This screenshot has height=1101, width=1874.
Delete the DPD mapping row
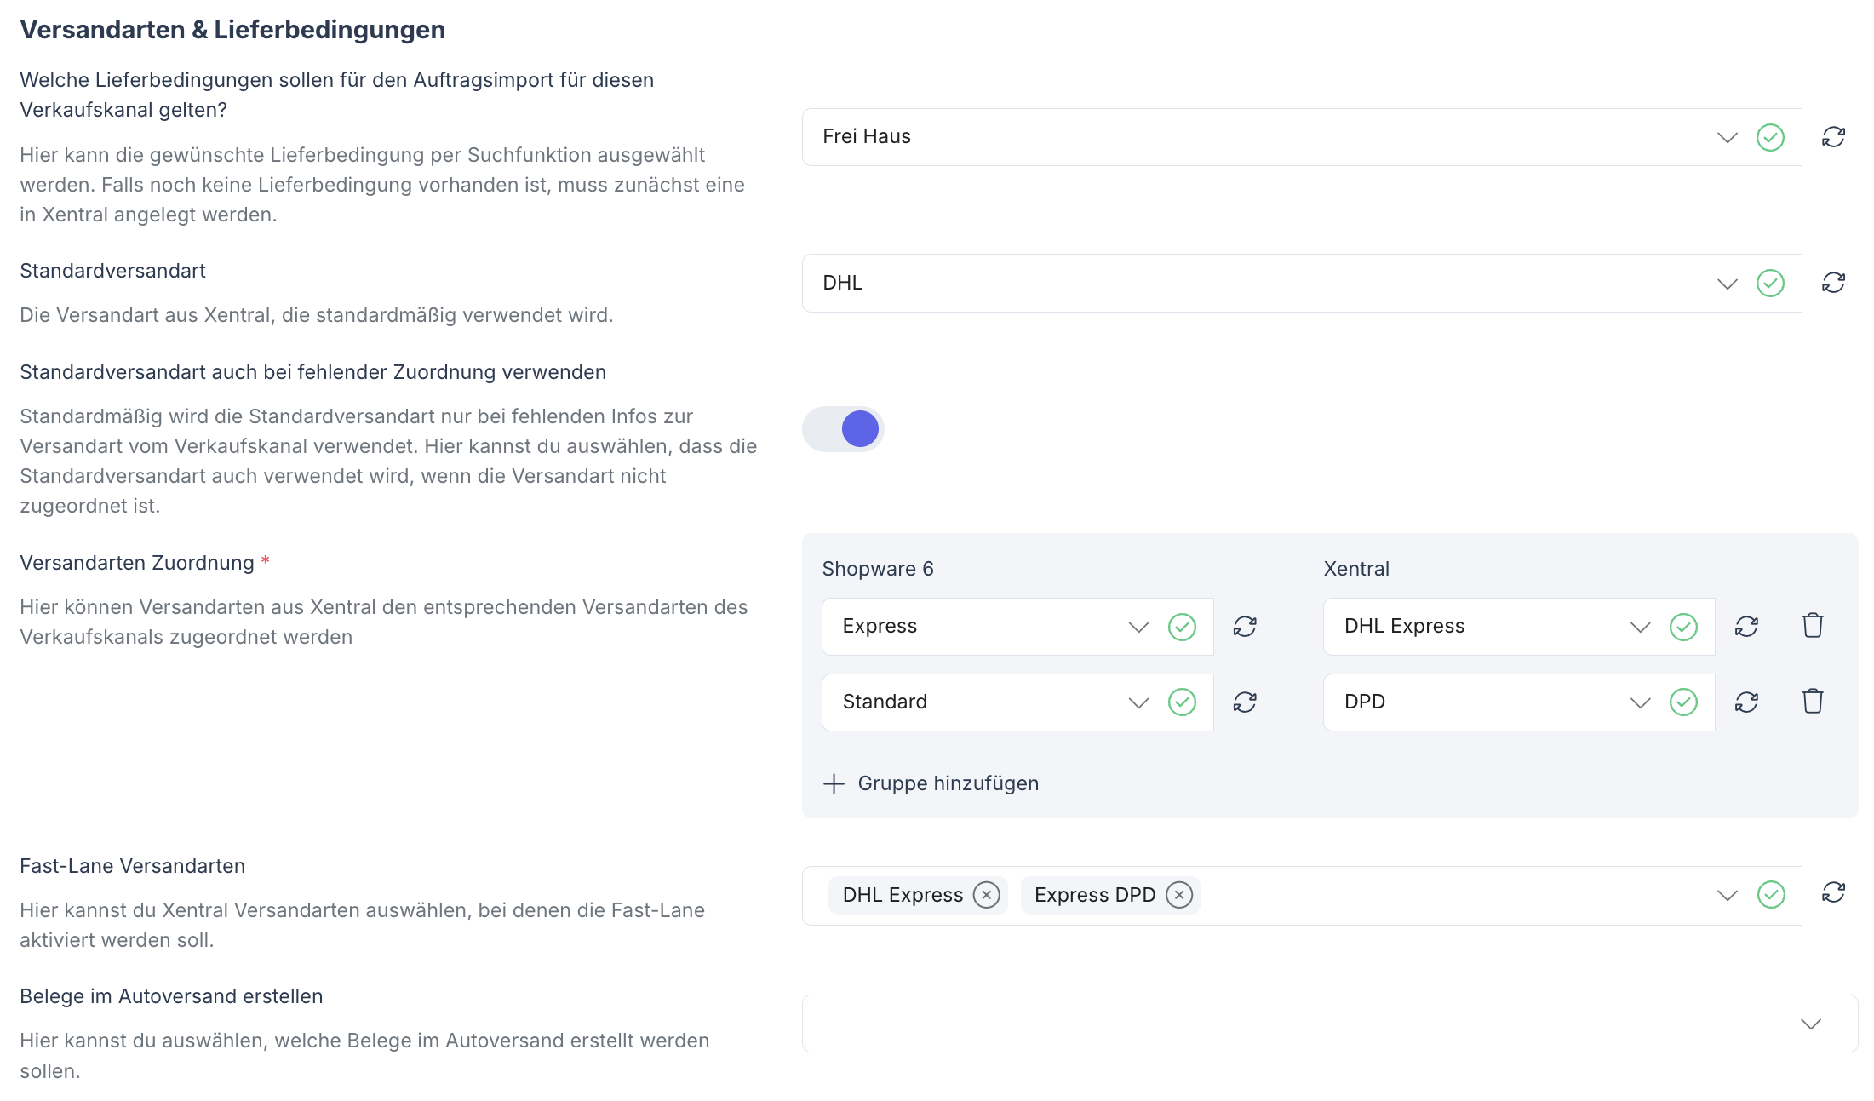tap(1812, 701)
